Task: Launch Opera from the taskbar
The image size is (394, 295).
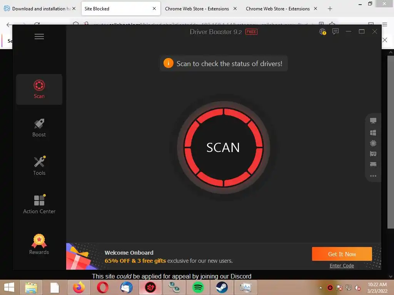Action: point(102,287)
